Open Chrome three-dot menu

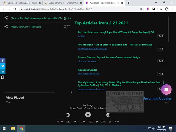tap(172, 9)
